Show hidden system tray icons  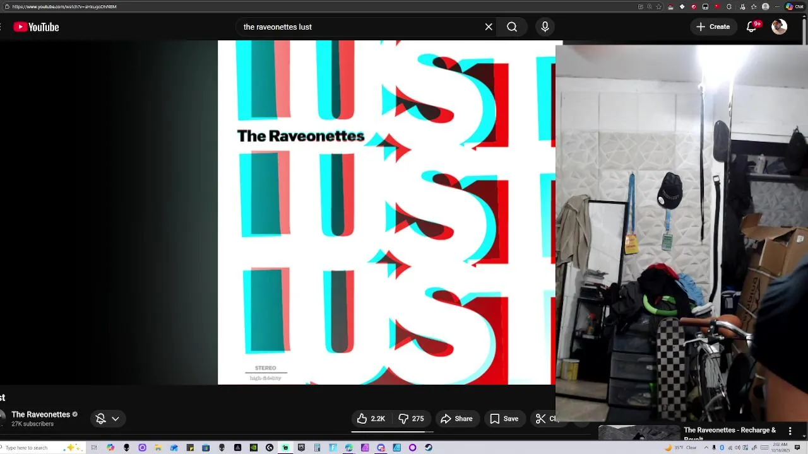tap(706, 448)
